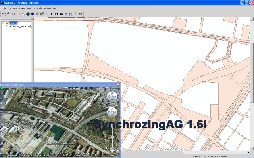Click the coordinates readout in status bar
Image resolution: width=254 pixels, height=158 pixels.
210,156
